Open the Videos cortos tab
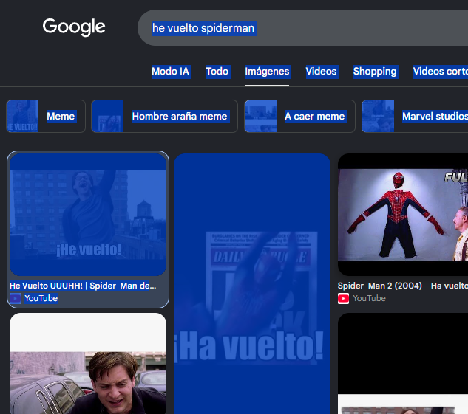 pyautogui.click(x=440, y=72)
